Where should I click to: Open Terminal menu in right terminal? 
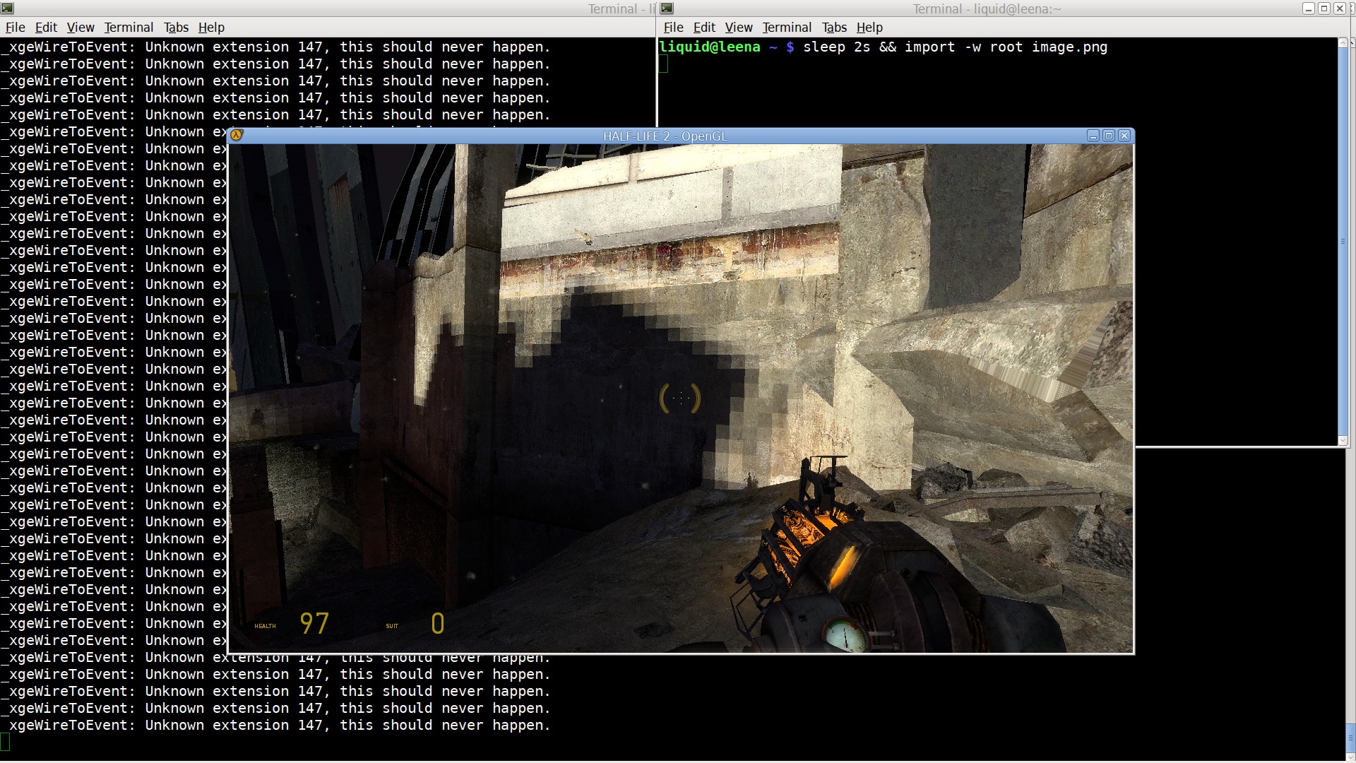787,28
